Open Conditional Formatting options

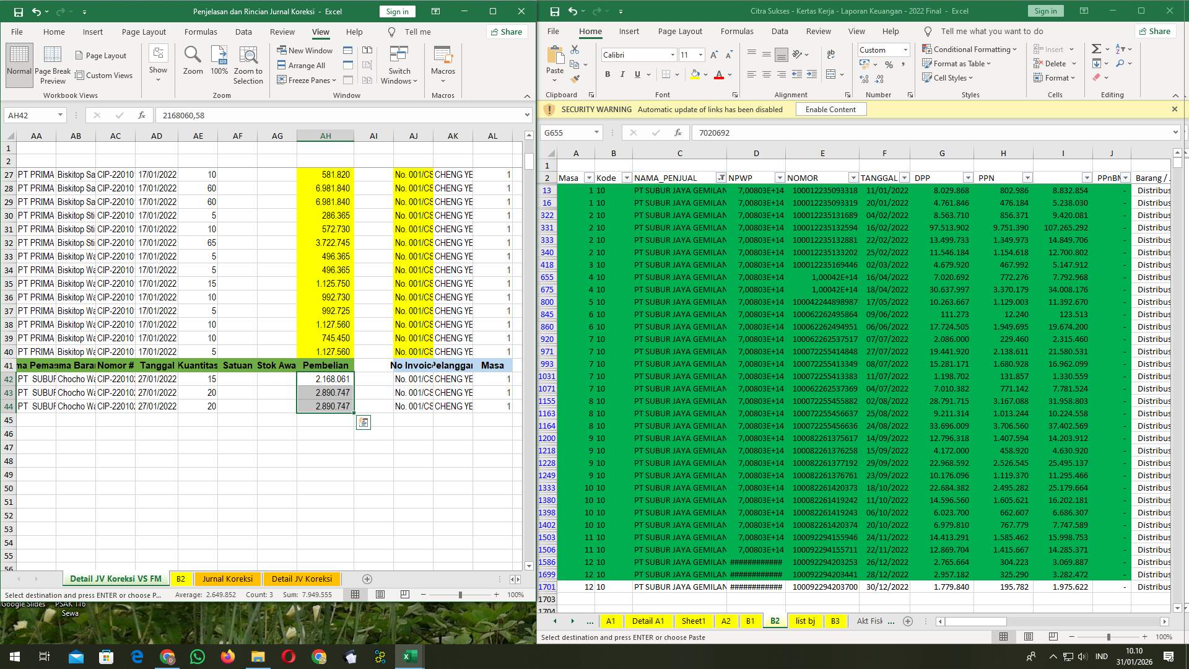coord(969,49)
